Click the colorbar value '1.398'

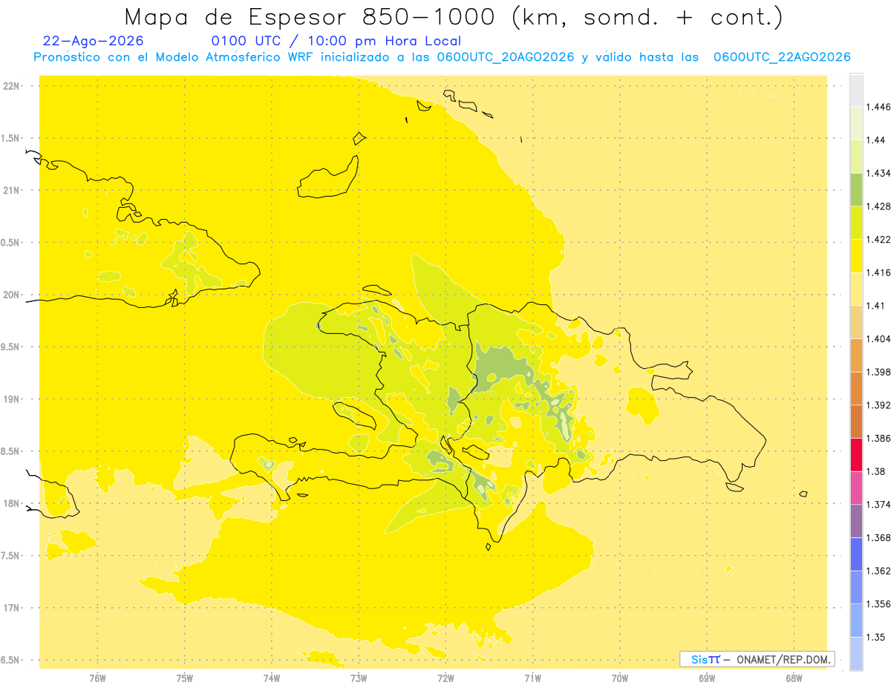coord(878,372)
